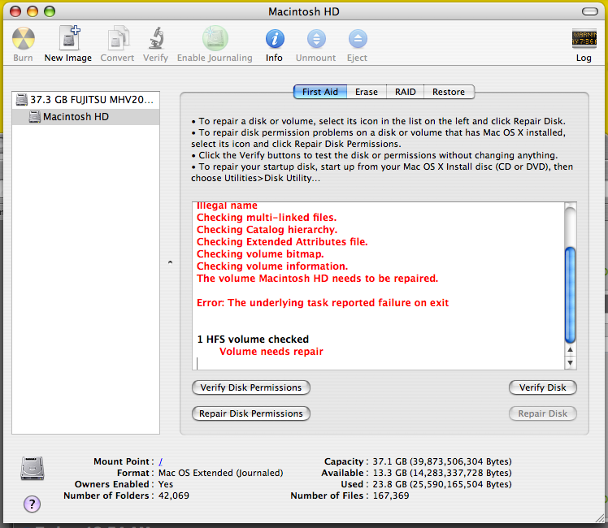Image resolution: width=608 pixels, height=528 pixels.
Task: Click the Enable Journaling icon
Action: (x=215, y=38)
